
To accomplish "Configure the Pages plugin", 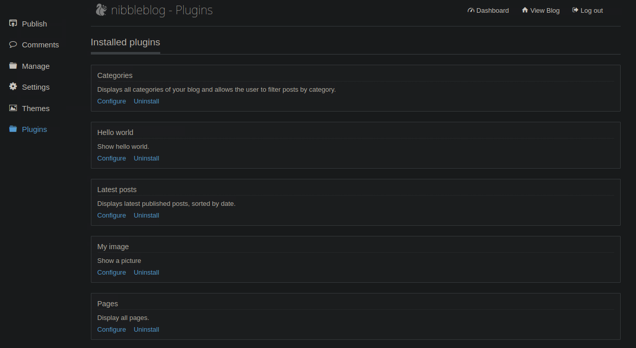I will [x=111, y=330].
